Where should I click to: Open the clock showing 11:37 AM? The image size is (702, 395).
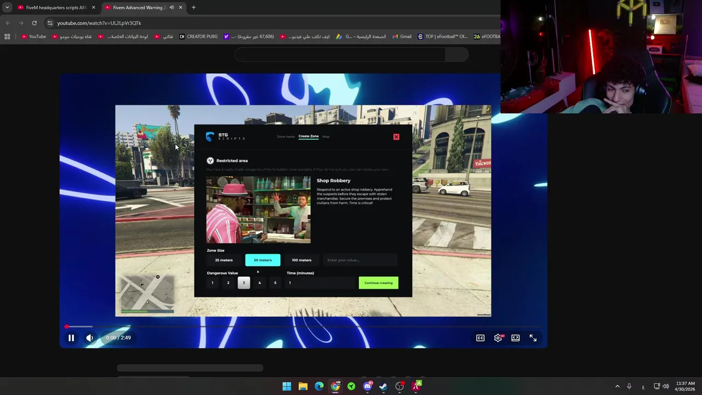(x=685, y=386)
